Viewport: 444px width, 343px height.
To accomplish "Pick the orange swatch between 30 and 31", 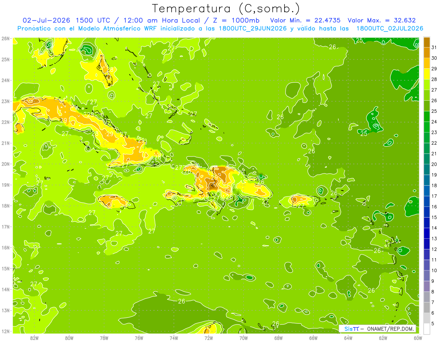I will (x=427, y=53).
